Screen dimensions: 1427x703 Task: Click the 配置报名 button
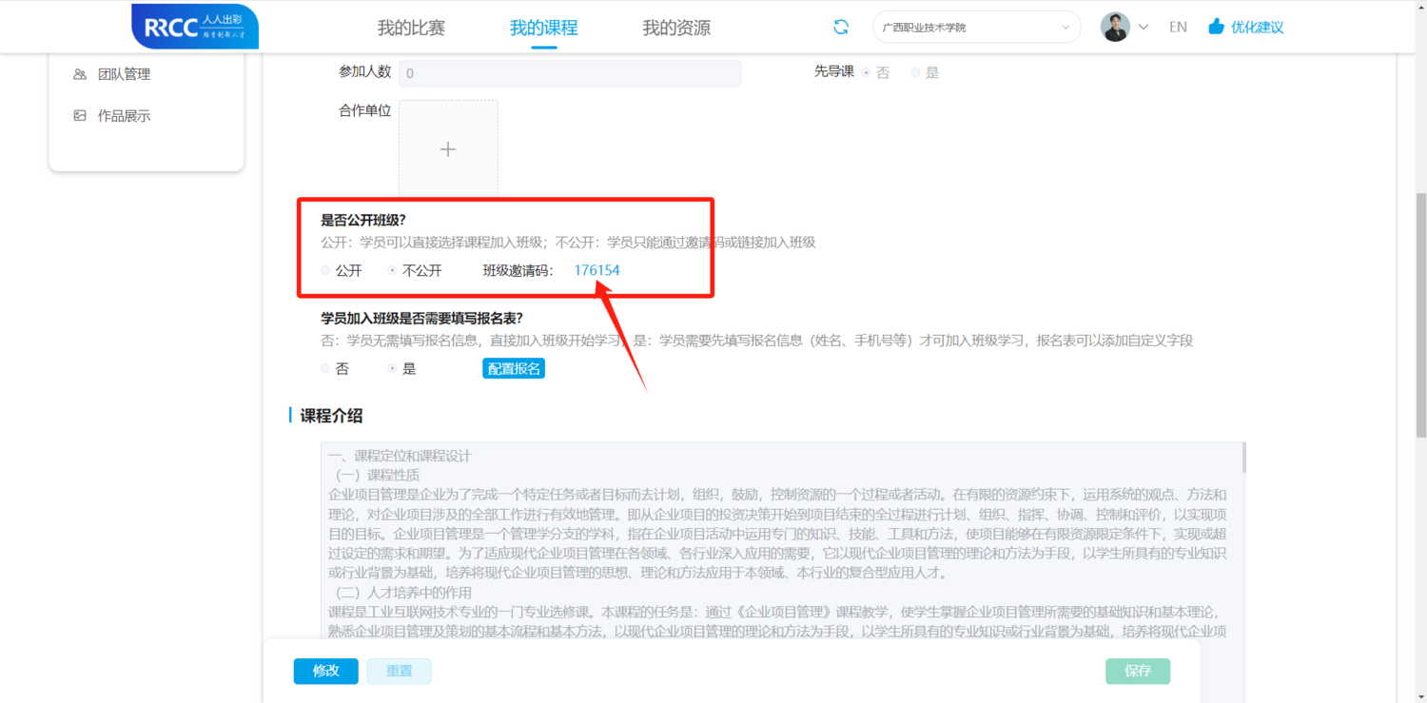click(514, 368)
